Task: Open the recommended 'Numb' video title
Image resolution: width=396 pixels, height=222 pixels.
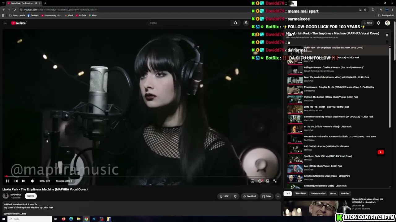Action: [x=368, y=201]
